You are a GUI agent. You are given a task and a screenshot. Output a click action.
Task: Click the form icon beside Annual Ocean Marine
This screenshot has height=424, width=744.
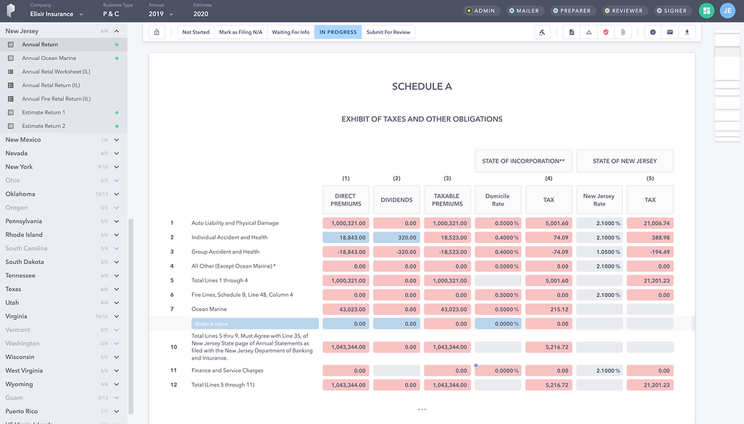[10, 59]
